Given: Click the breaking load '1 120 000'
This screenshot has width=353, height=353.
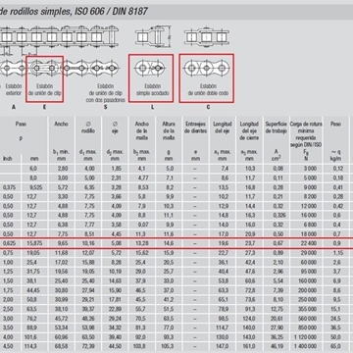Looking at the screenshot, I should 306,337.
